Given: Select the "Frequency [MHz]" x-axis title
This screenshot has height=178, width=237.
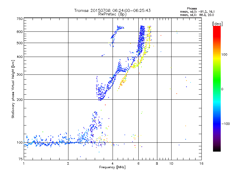Looking at the screenshot, I should point(113,167).
